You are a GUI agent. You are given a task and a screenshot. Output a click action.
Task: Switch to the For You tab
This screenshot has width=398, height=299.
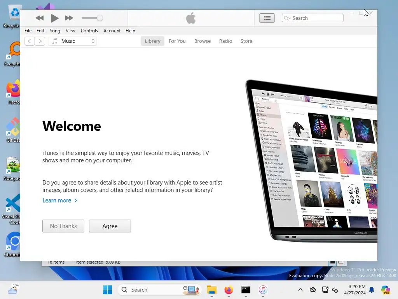point(177,41)
